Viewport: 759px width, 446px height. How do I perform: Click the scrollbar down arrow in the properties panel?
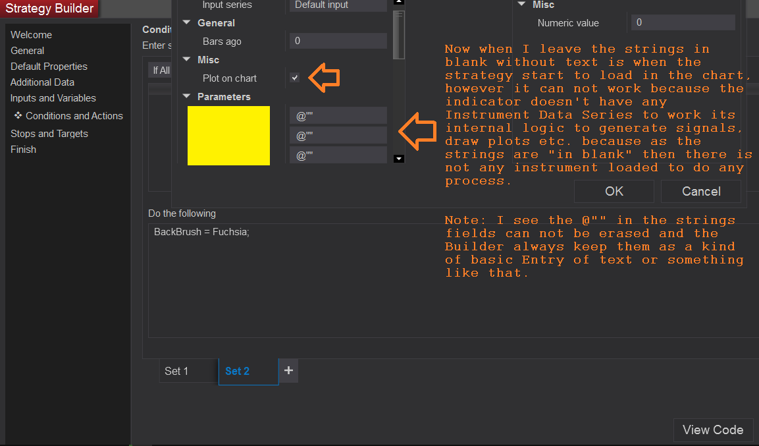[x=398, y=158]
